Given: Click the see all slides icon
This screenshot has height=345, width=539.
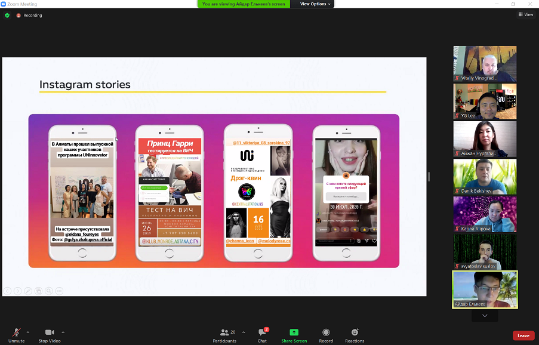Looking at the screenshot, I should tap(38, 291).
